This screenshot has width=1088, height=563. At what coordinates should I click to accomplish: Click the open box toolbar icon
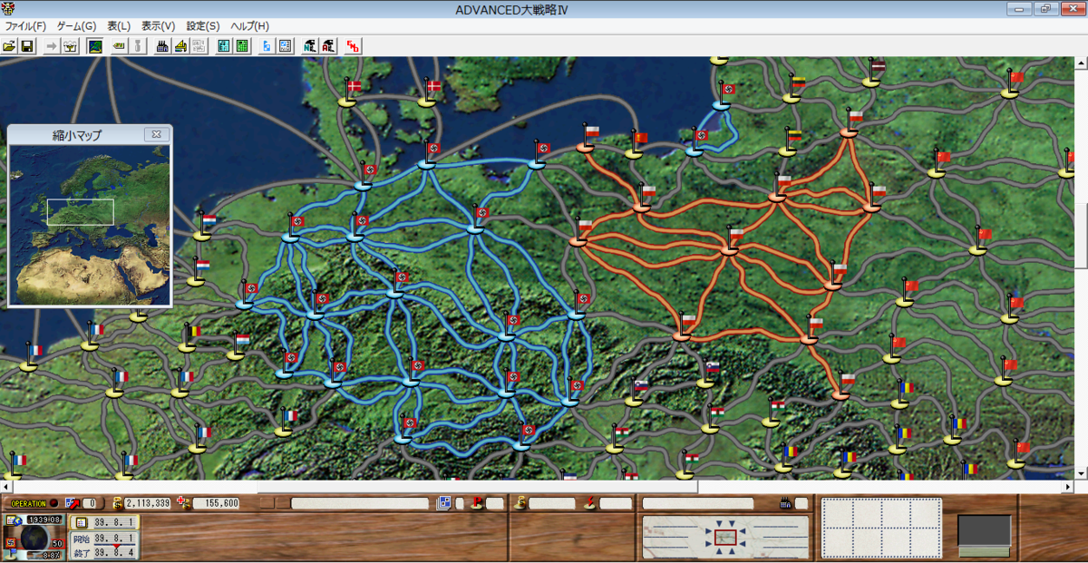click(x=69, y=45)
